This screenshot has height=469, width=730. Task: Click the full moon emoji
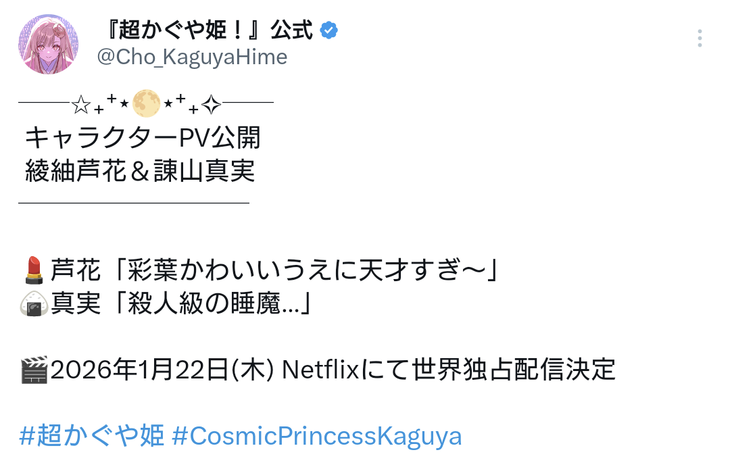click(x=146, y=103)
